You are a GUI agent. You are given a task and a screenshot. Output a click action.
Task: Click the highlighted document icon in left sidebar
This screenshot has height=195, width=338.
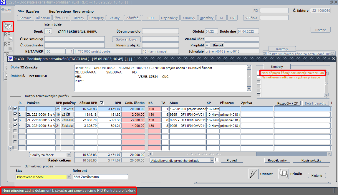point(8,27)
